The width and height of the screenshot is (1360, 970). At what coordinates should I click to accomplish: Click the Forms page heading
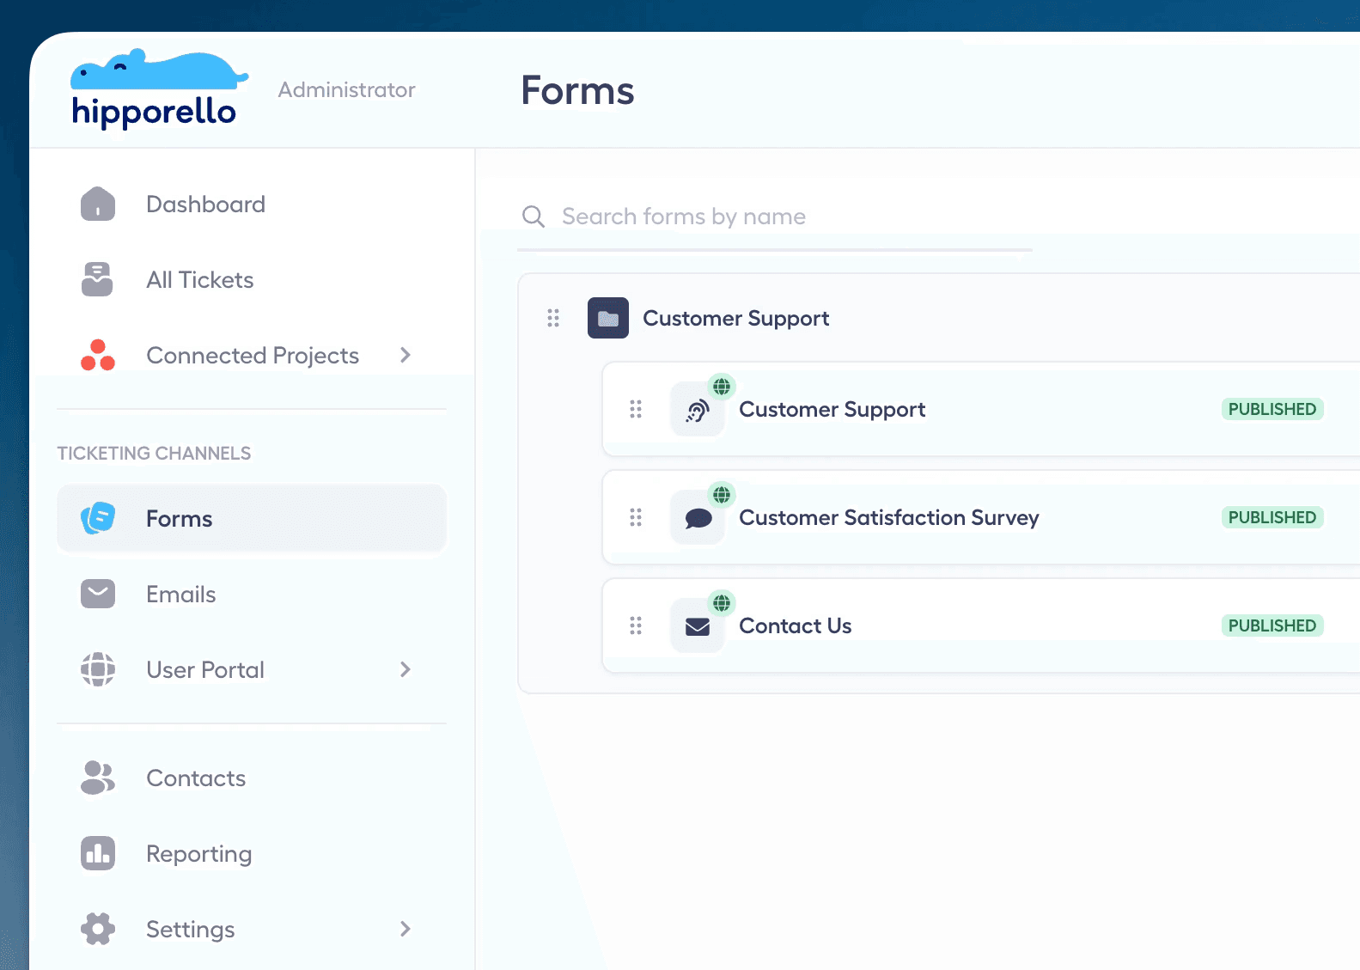coord(577,90)
